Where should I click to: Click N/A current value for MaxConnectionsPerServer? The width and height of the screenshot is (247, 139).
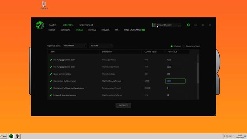(x=146, y=95)
